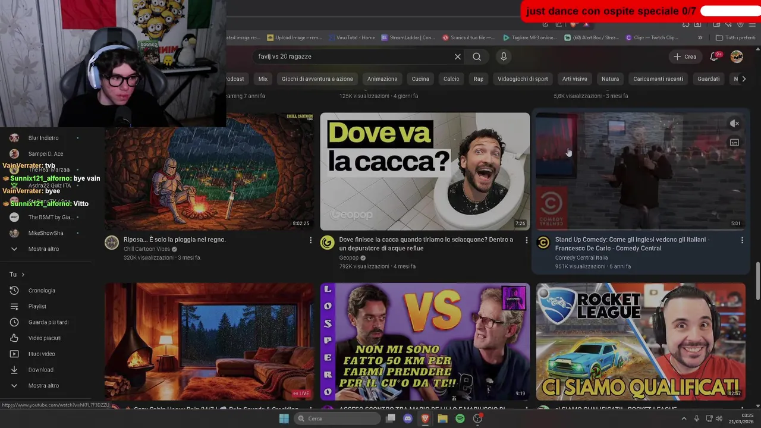Screen dimensions: 761x428
Task: Open 'Dove finisce la cacca' video title
Action: coord(426,244)
